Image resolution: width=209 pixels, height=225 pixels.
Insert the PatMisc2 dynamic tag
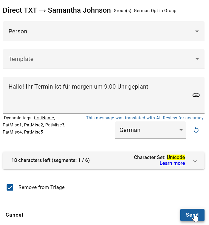point(33,125)
